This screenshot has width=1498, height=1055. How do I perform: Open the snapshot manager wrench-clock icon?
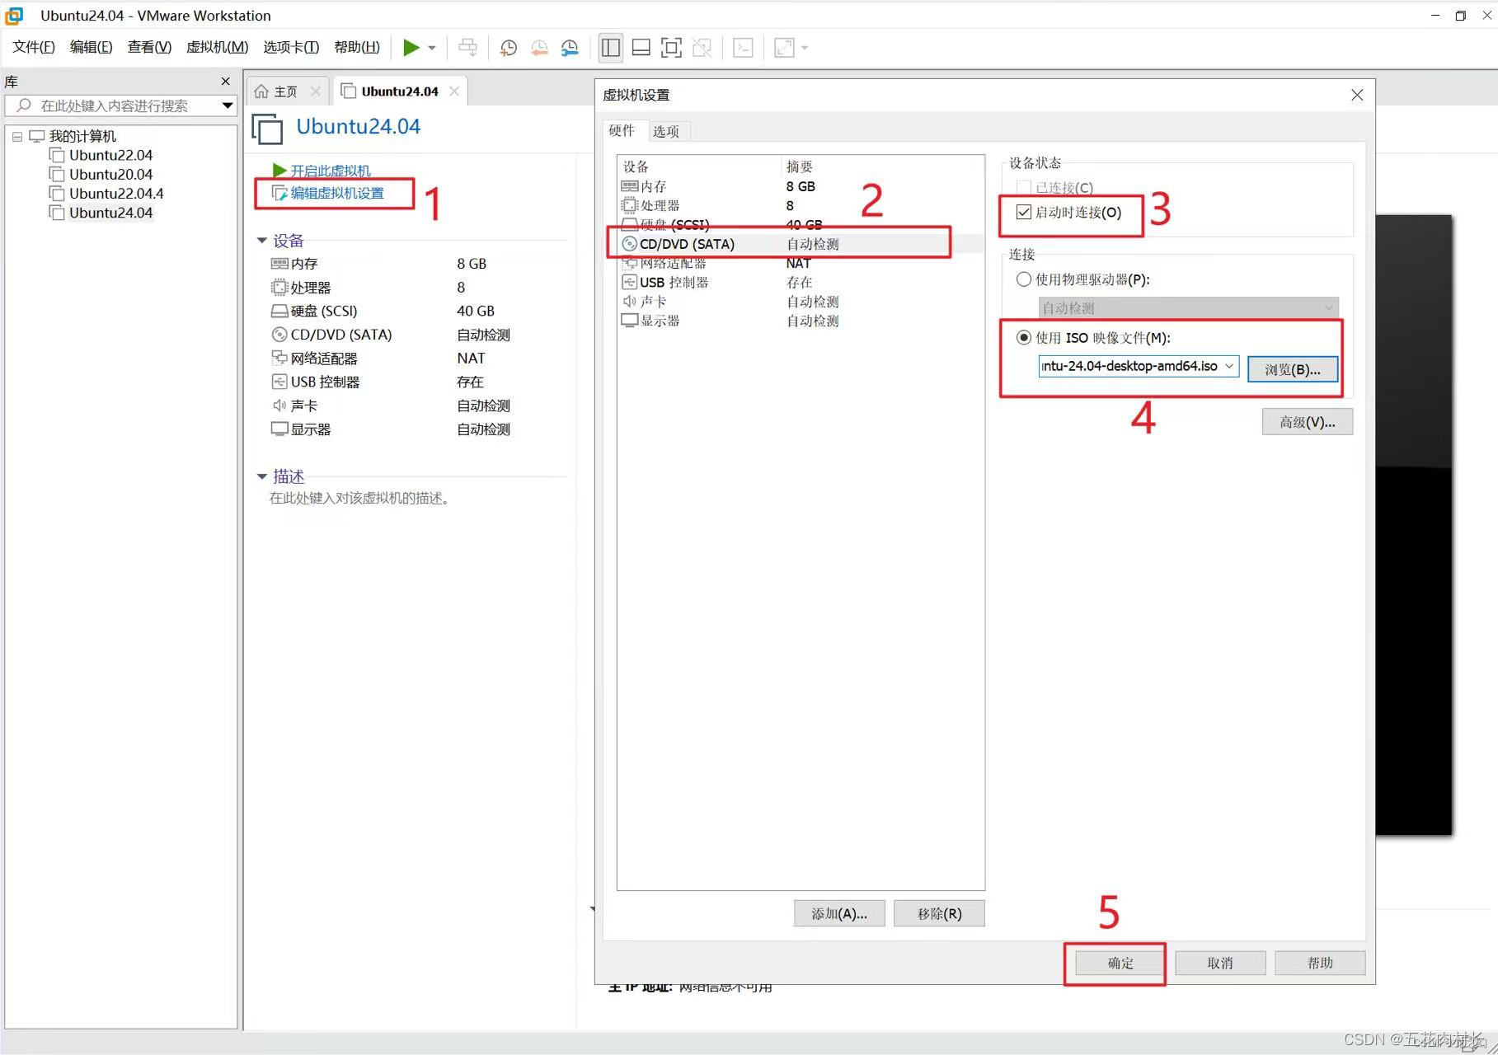tap(570, 48)
